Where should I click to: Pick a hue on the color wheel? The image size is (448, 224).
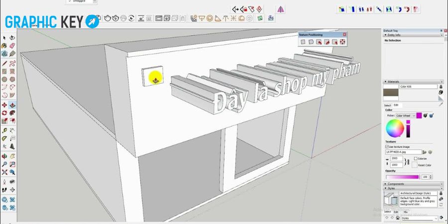point(395,128)
